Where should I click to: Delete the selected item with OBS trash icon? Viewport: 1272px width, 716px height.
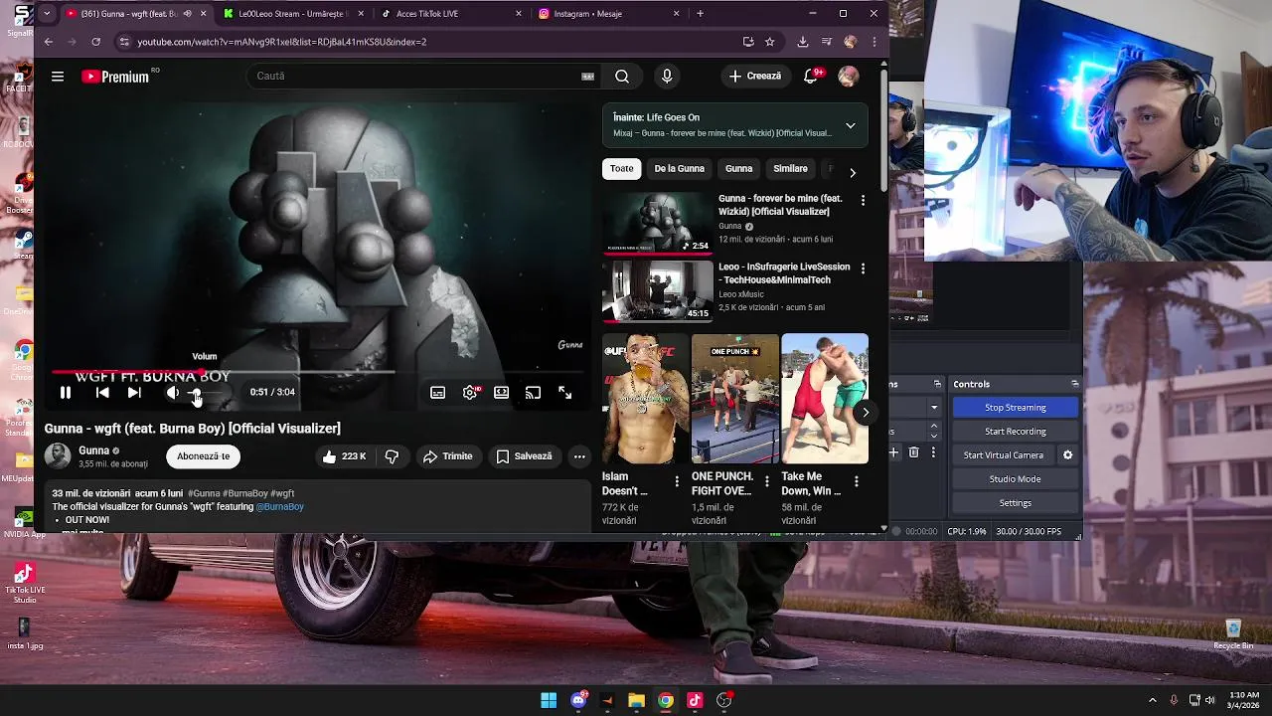(914, 452)
